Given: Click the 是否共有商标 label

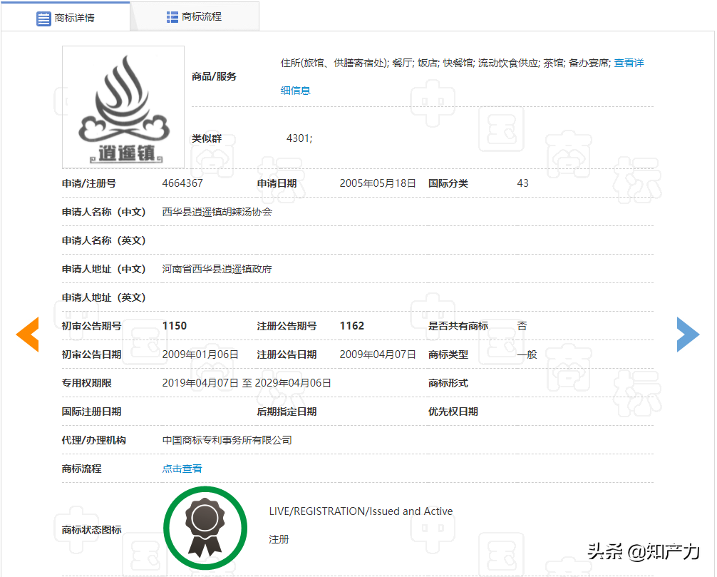Looking at the screenshot, I should point(458,326).
